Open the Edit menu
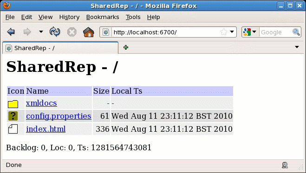The height and width of the screenshot is (173, 306). (x=26, y=17)
